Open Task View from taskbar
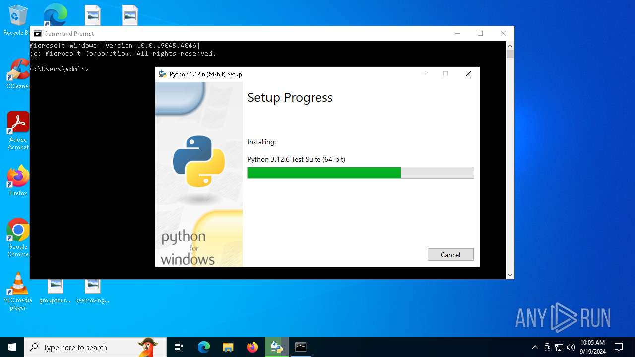This screenshot has width=635, height=357. pos(179,347)
